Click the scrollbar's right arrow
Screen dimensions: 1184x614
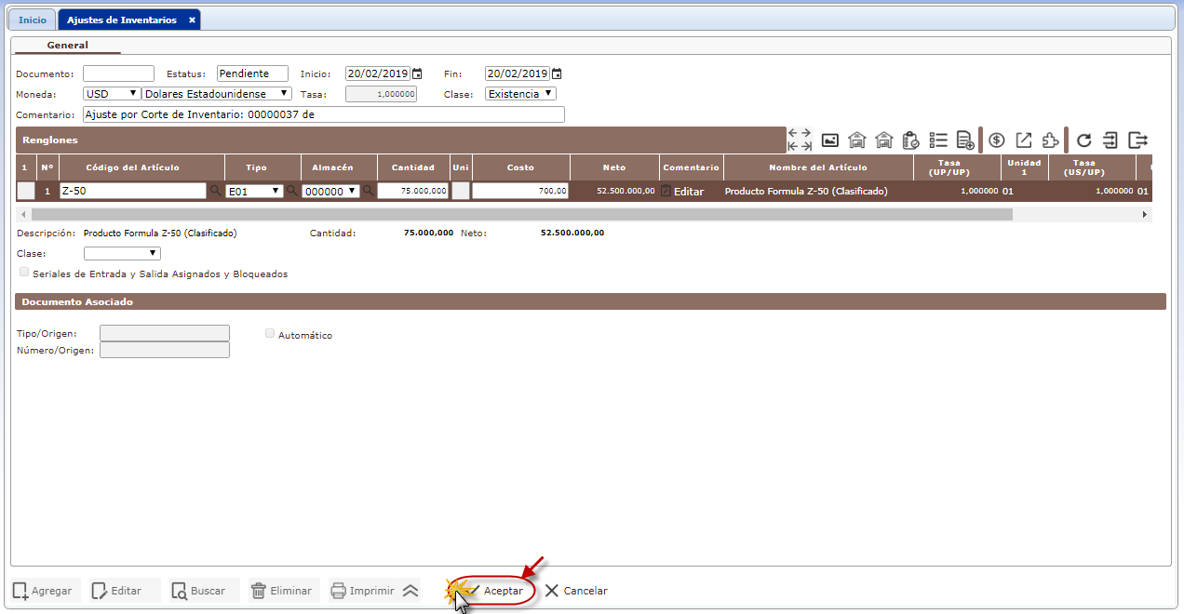click(1145, 214)
